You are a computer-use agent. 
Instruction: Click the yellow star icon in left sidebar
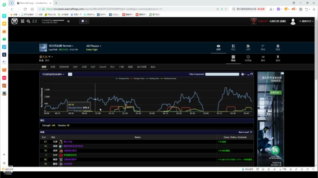pyautogui.click(x=4, y=24)
